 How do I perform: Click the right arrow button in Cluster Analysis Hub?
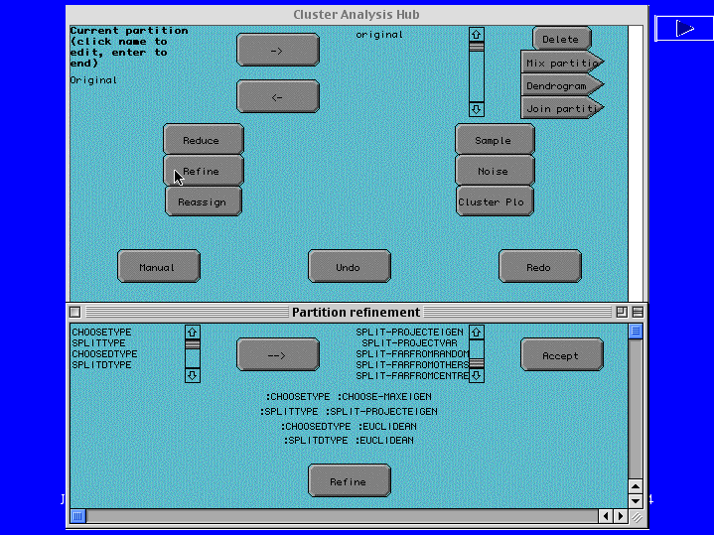277,49
